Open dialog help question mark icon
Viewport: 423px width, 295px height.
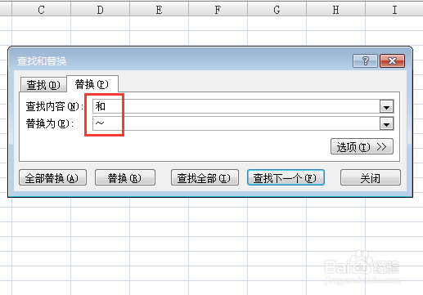(365, 60)
